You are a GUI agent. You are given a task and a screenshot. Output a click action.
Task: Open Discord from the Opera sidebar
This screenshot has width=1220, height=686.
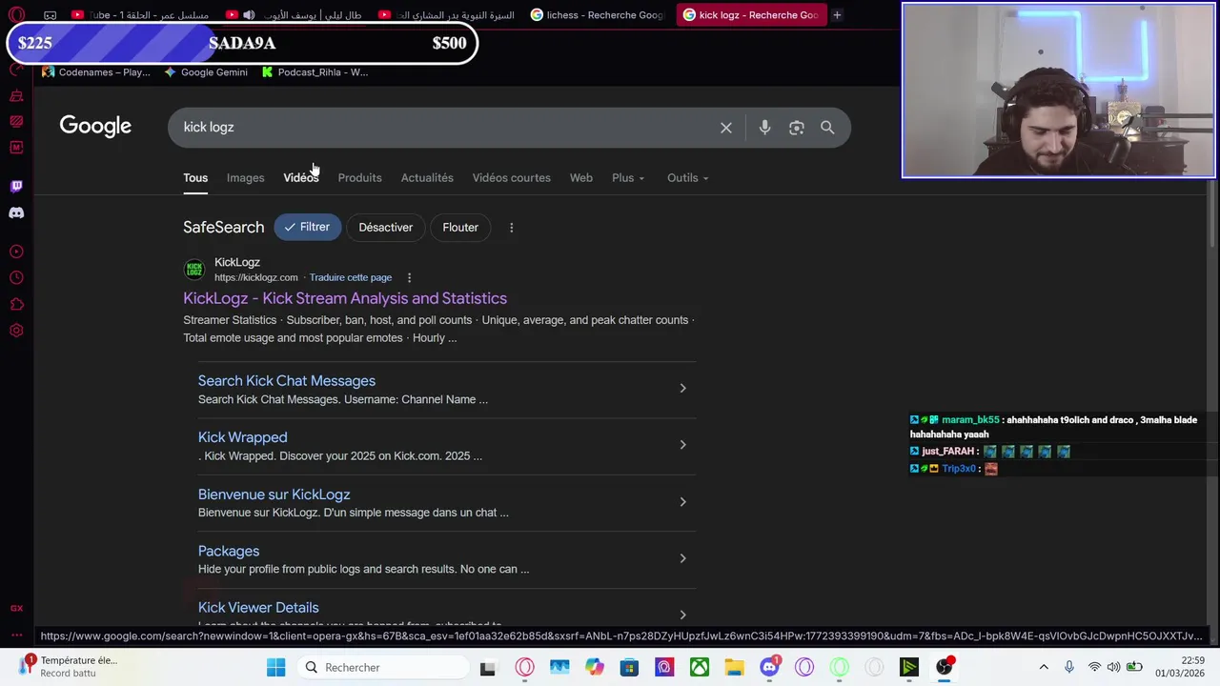pos(16,212)
